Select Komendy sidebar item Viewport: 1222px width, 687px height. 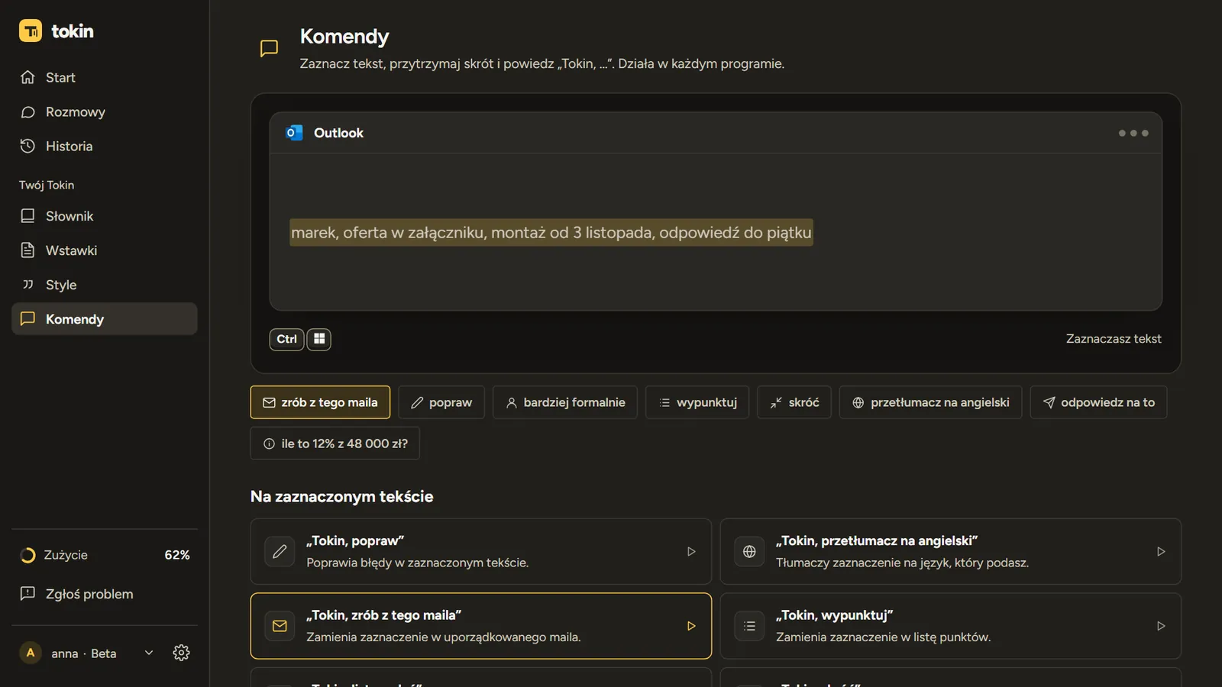pyautogui.click(x=104, y=319)
